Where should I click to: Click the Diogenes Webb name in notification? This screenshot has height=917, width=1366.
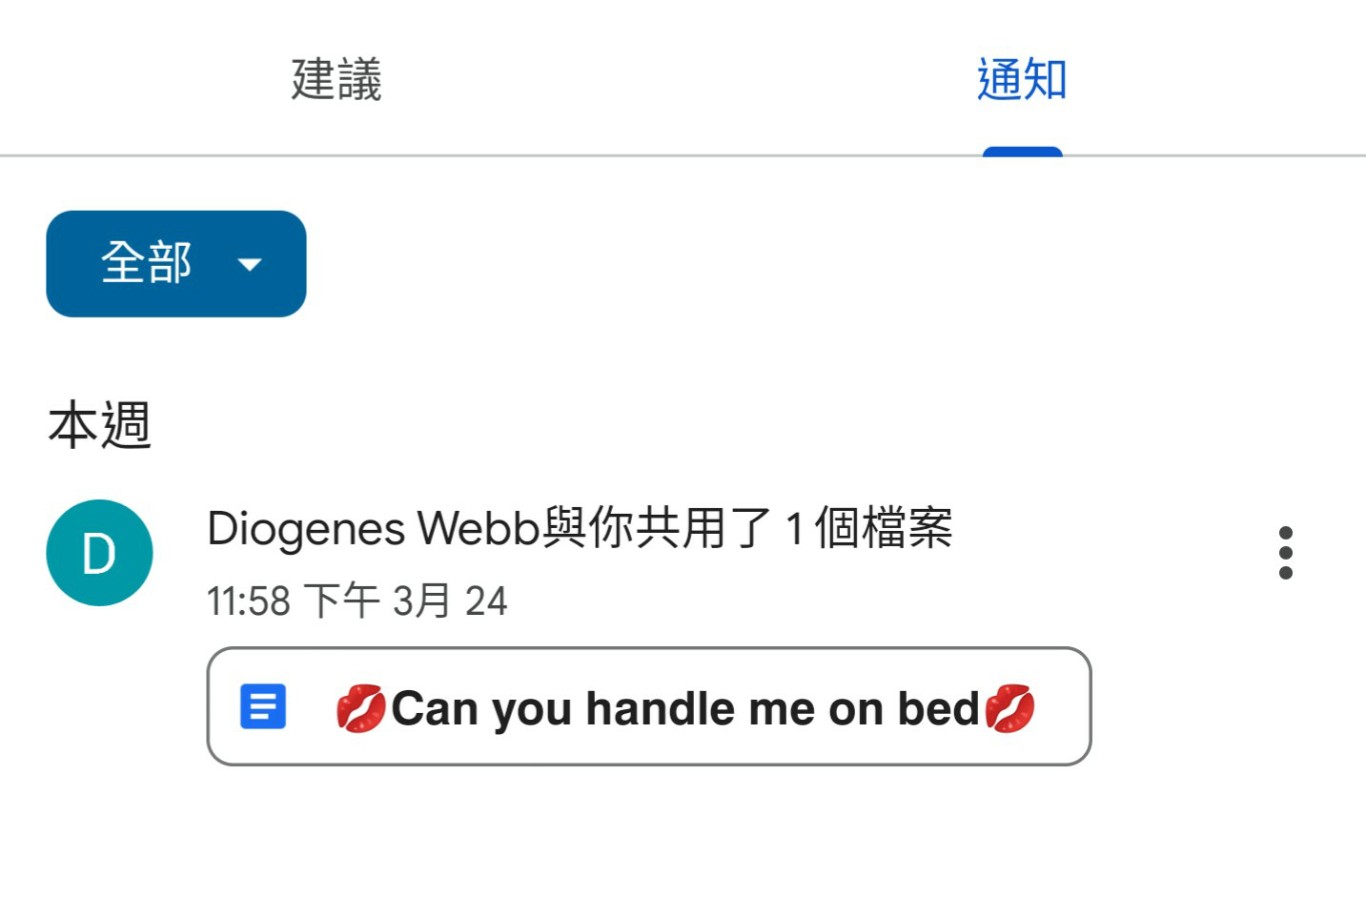pyautogui.click(x=375, y=528)
